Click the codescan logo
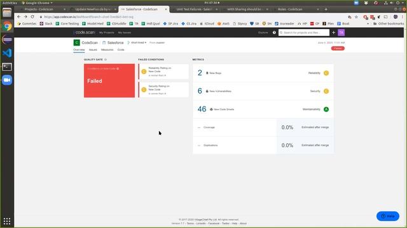407x228 pixels. (85, 32)
